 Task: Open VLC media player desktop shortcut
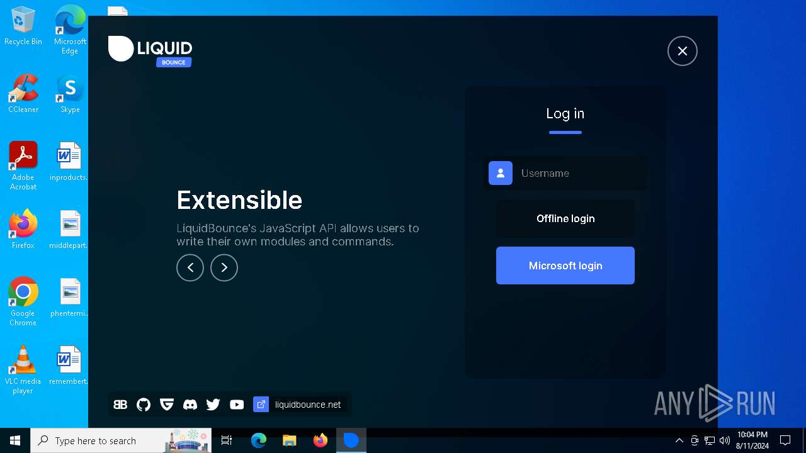[23, 369]
